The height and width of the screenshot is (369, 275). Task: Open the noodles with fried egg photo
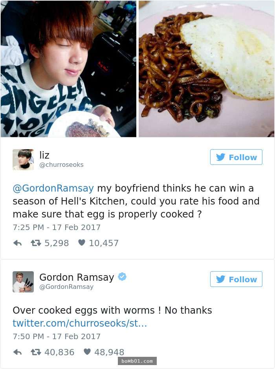[207, 69]
